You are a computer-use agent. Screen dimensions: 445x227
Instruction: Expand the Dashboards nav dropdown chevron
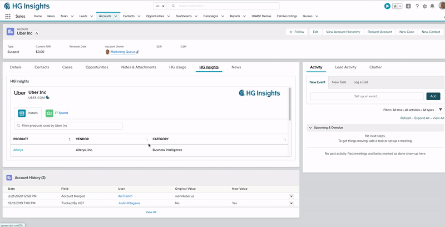pos(197,17)
